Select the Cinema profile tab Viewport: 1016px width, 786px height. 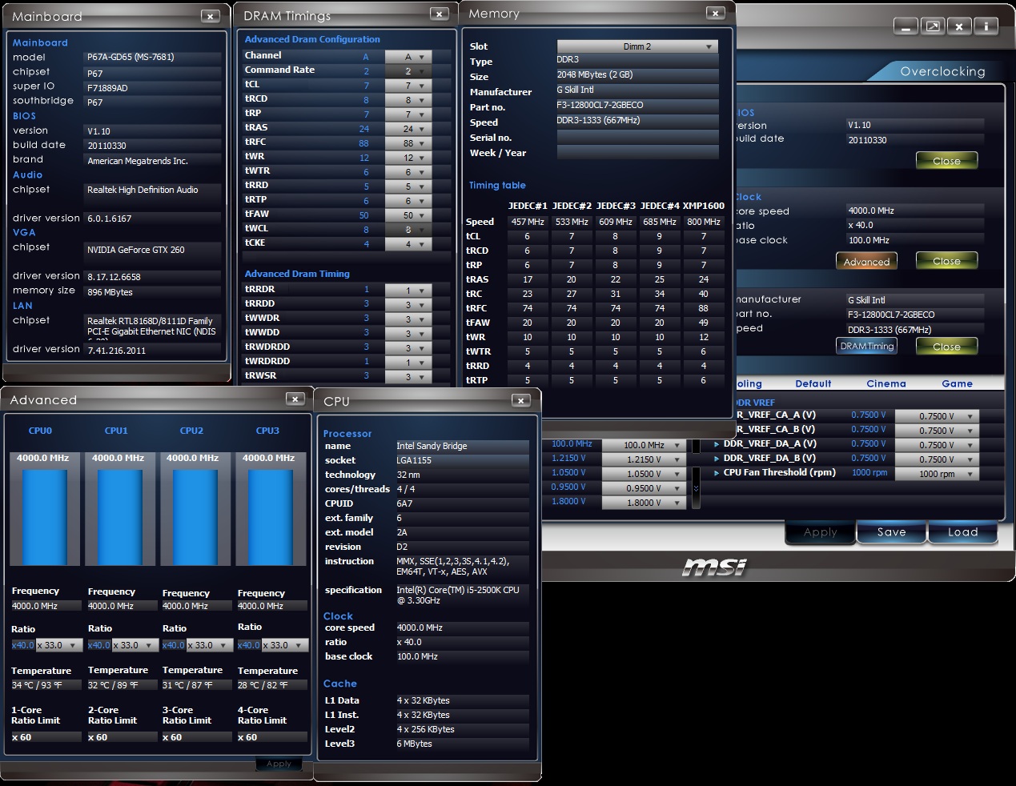point(886,383)
